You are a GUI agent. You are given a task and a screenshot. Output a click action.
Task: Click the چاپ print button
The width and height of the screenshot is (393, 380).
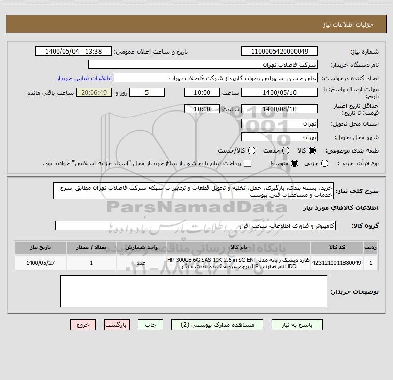(151, 325)
